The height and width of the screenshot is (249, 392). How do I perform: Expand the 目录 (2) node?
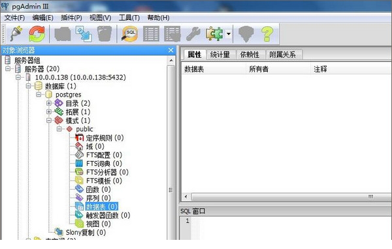[49, 103]
